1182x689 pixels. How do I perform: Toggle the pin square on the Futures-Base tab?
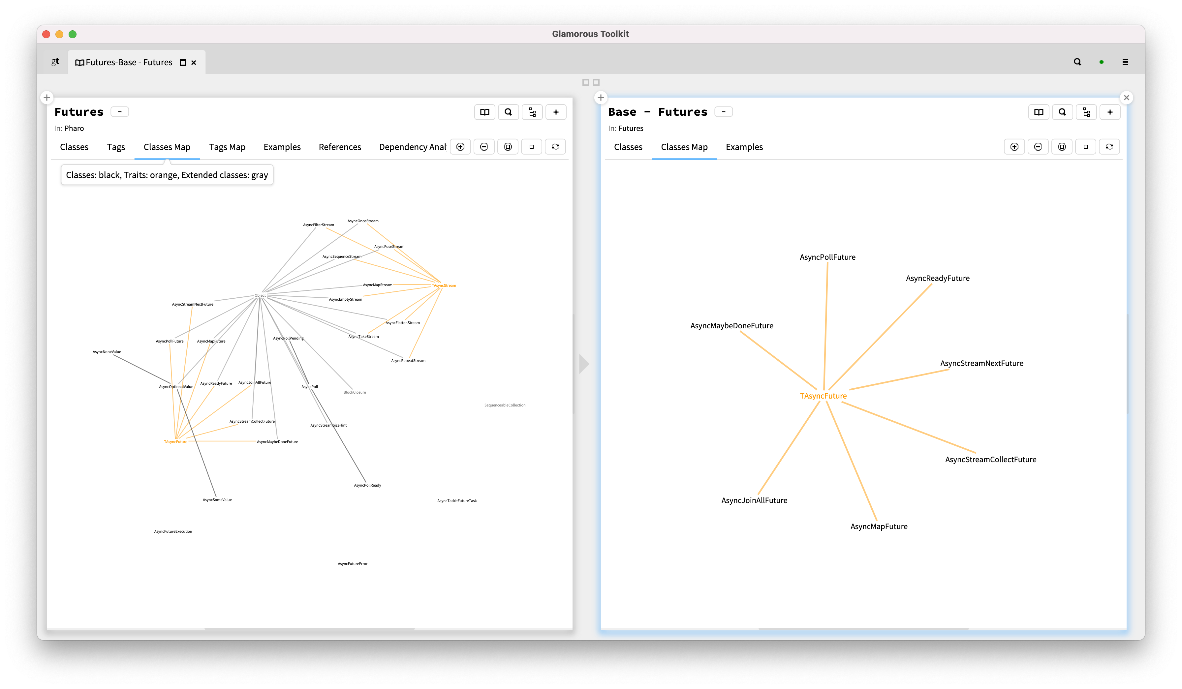pyautogui.click(x=182, y=62)
